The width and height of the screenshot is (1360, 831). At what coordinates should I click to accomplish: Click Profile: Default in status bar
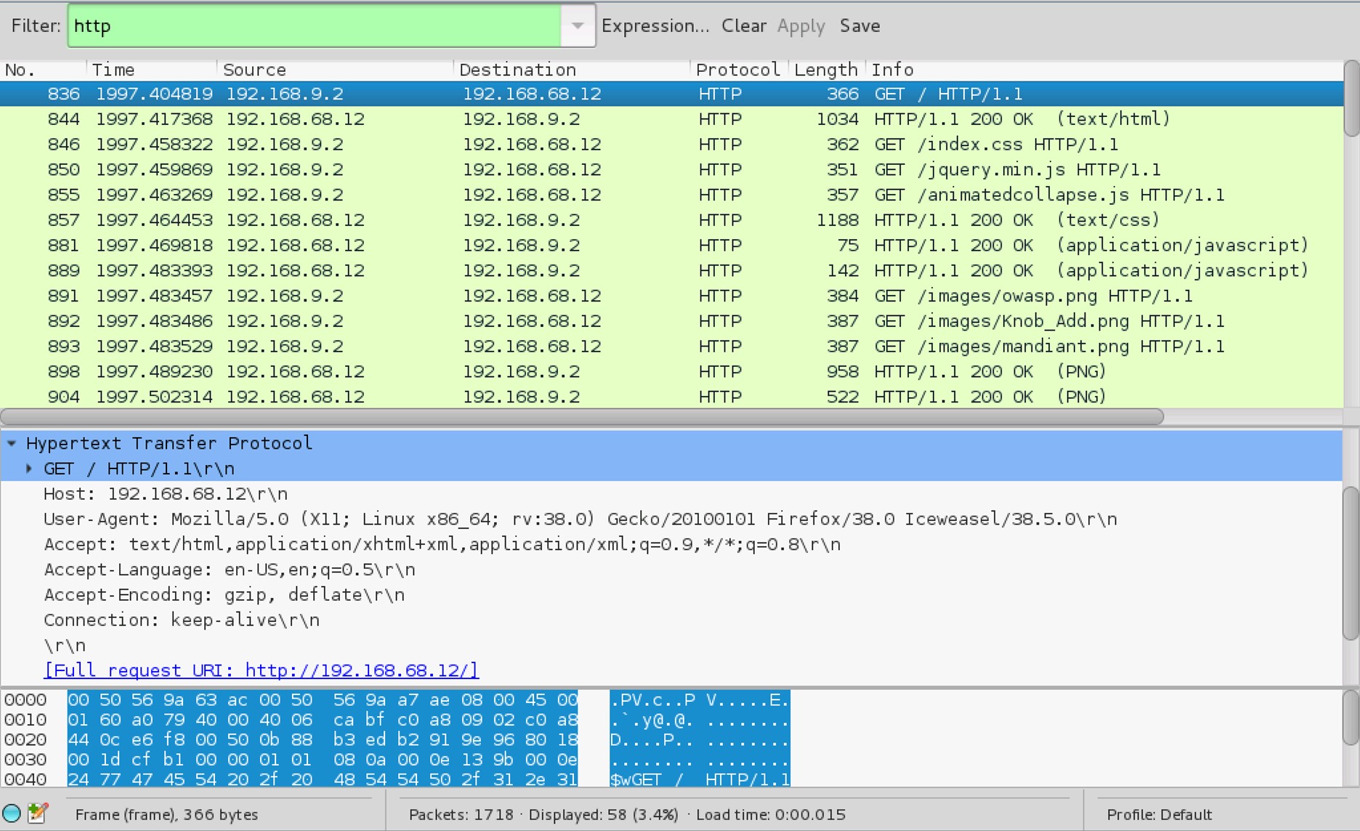[1159, 814]
